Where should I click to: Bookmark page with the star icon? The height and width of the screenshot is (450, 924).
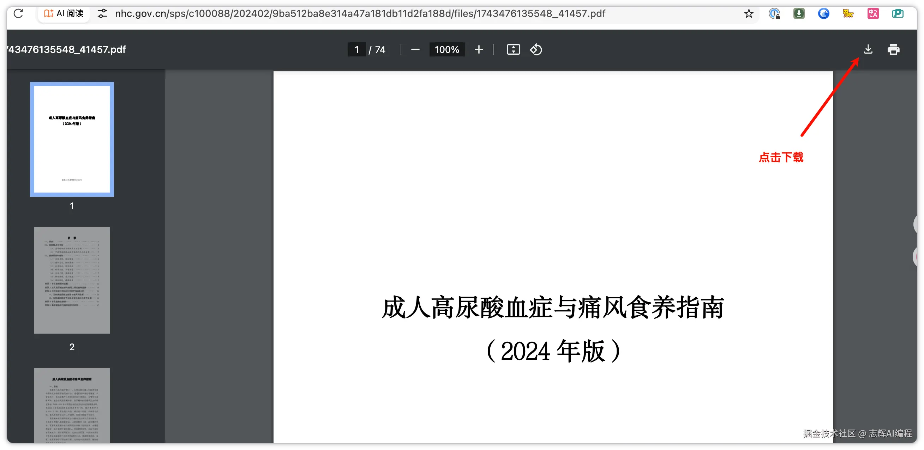point(749,14)
